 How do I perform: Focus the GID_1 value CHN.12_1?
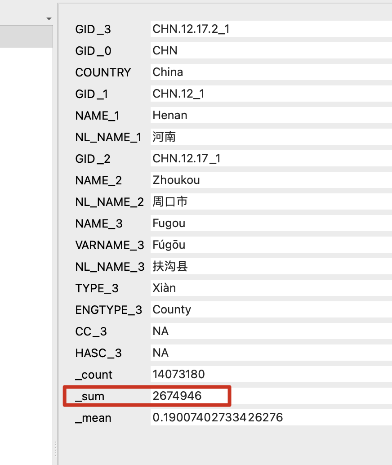click(x=270, y=94)
